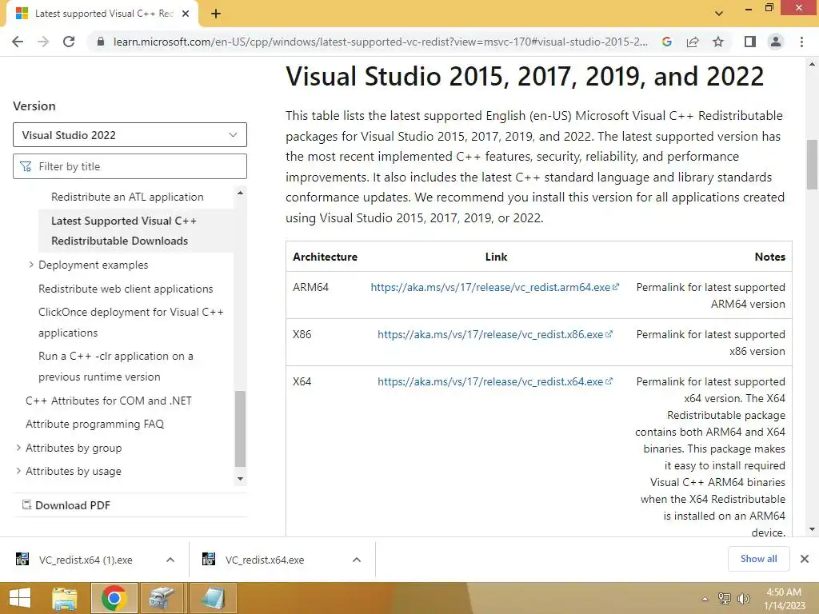
Task: Click the page scrollbar thumb
Action: [812, 165]
